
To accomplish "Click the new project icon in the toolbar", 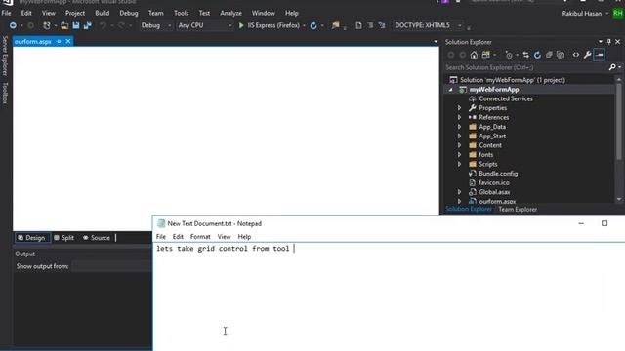I will point(47,25).
